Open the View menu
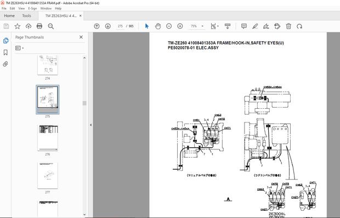Screen dimensions: 340x218 (x=21, y=8)
